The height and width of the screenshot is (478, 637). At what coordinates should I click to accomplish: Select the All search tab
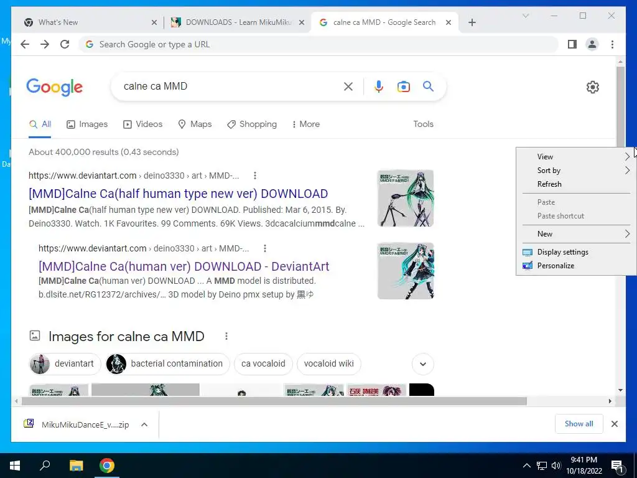click(40, 124)
